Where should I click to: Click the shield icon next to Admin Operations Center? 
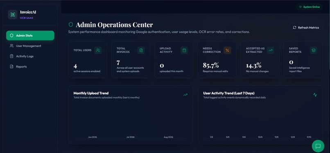point(71,25)
